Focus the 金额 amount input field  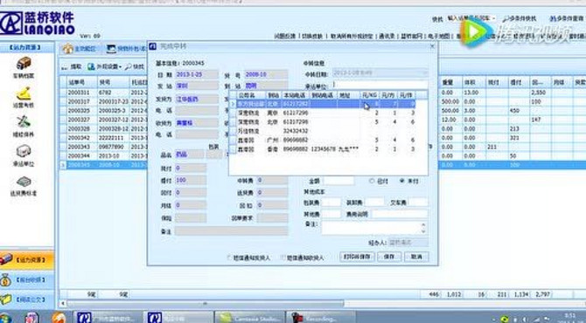(x=338, y=181)
